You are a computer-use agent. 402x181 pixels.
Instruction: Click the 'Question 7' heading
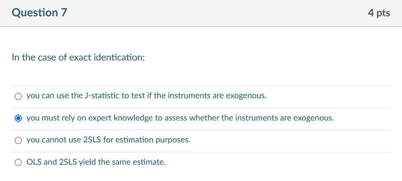pyautogui.click(x=40, y=13)
